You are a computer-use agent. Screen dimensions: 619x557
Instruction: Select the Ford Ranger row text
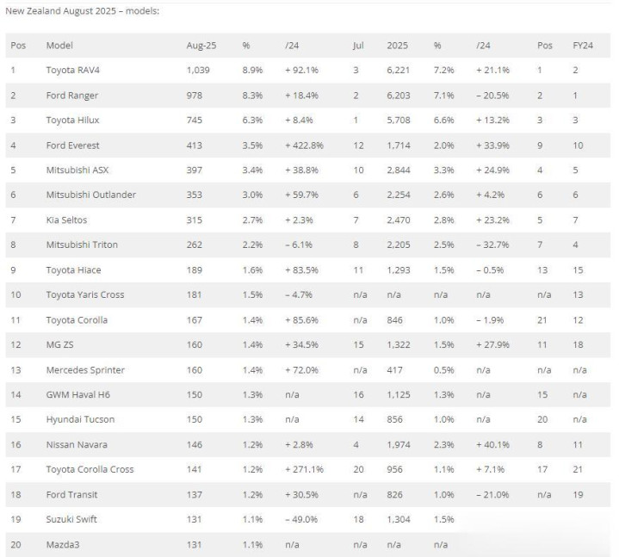71,96
